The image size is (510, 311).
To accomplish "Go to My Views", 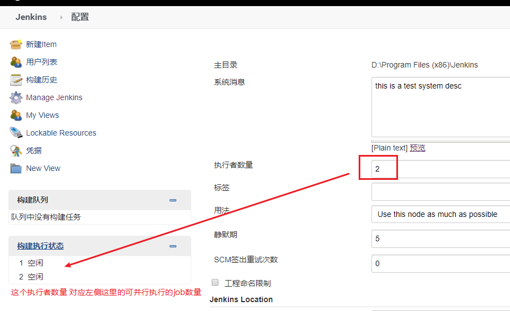I will click(42, 115).
